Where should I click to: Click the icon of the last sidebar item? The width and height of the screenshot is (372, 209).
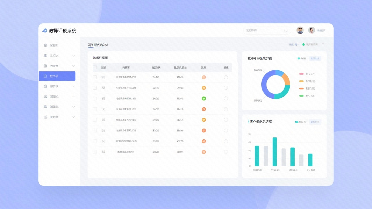tap(45, 117)
